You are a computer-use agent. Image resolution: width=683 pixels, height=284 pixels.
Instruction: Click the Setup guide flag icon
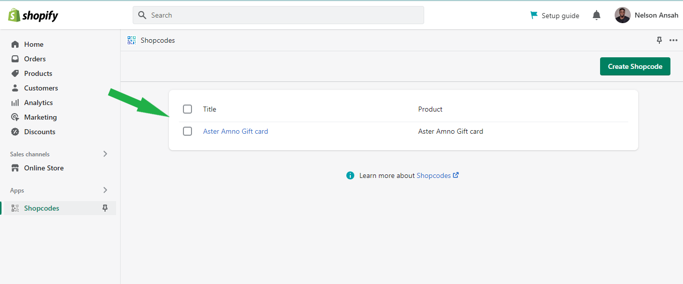tap(534, 16)
